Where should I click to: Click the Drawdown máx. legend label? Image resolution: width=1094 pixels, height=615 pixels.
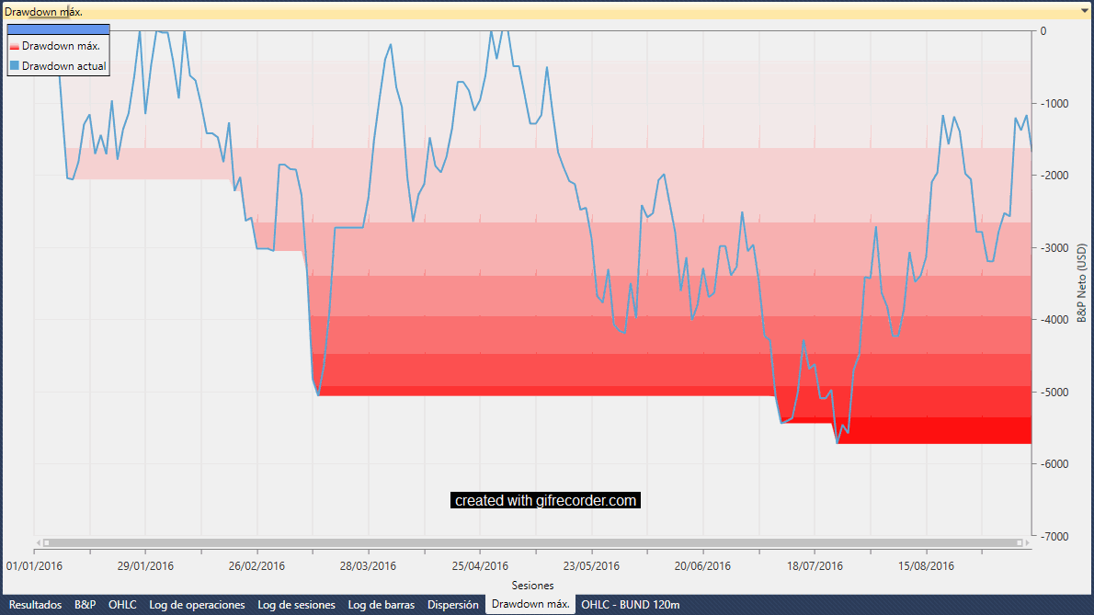point(61,46)
